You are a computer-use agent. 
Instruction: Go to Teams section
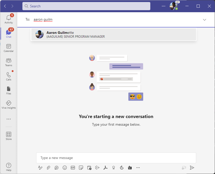tap(9, 62)
